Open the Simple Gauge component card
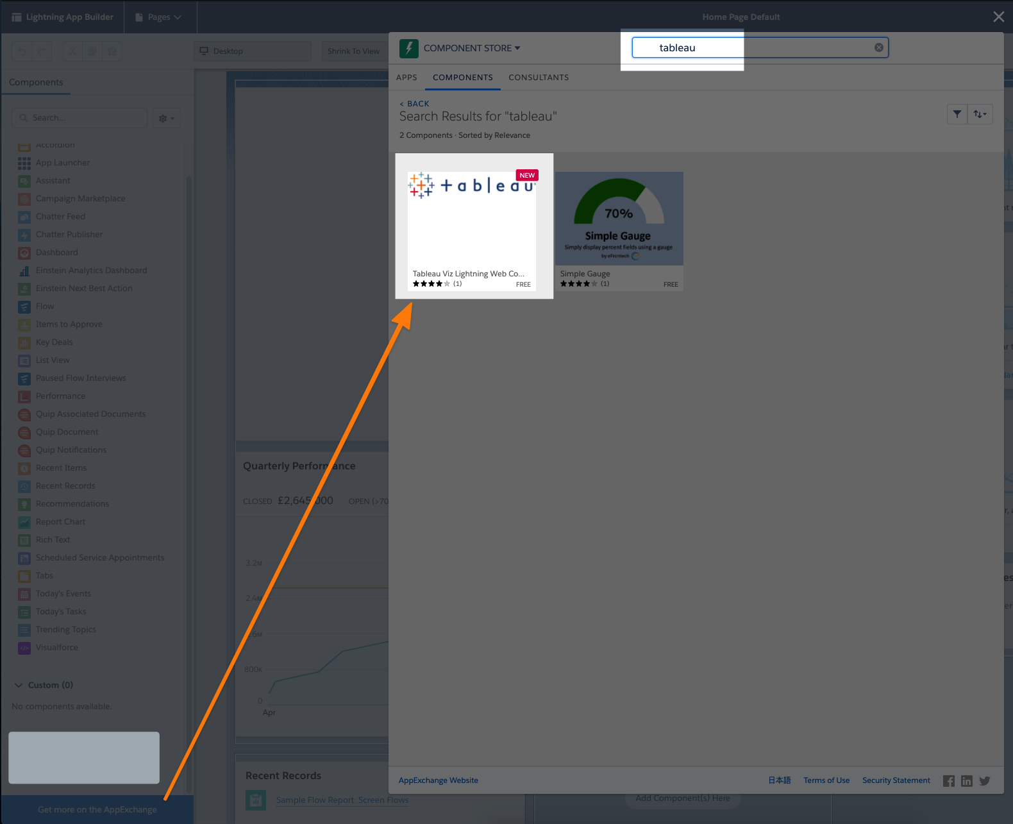This screenshot has height=824, width=1013. (619, 231)
